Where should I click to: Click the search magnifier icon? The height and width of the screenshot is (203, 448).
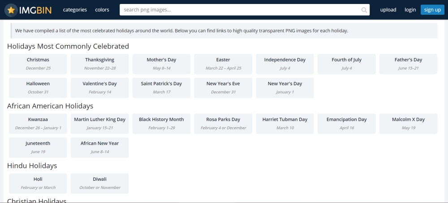pos(364,10)
